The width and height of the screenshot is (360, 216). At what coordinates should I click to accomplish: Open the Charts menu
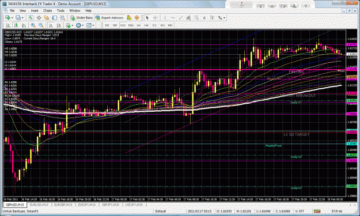[x=48, y=10]
